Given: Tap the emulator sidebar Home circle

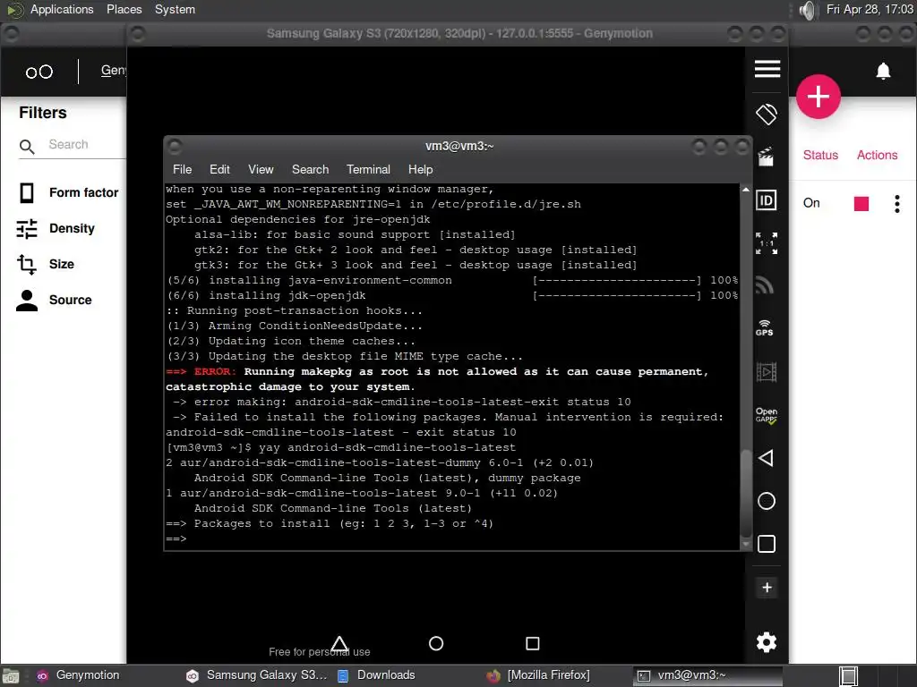Looking at the screenshot, I should point(767,501).
